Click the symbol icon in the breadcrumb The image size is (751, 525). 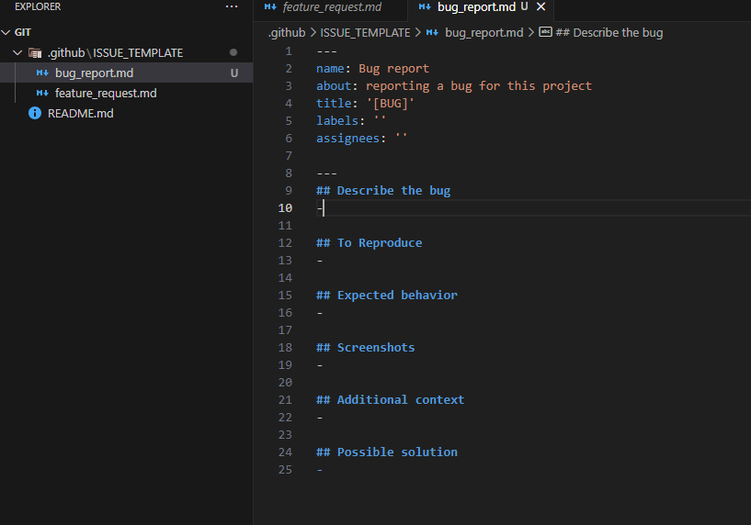pos(545,32)
